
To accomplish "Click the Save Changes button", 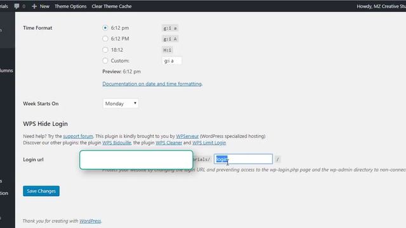I will tap(41, 191).
